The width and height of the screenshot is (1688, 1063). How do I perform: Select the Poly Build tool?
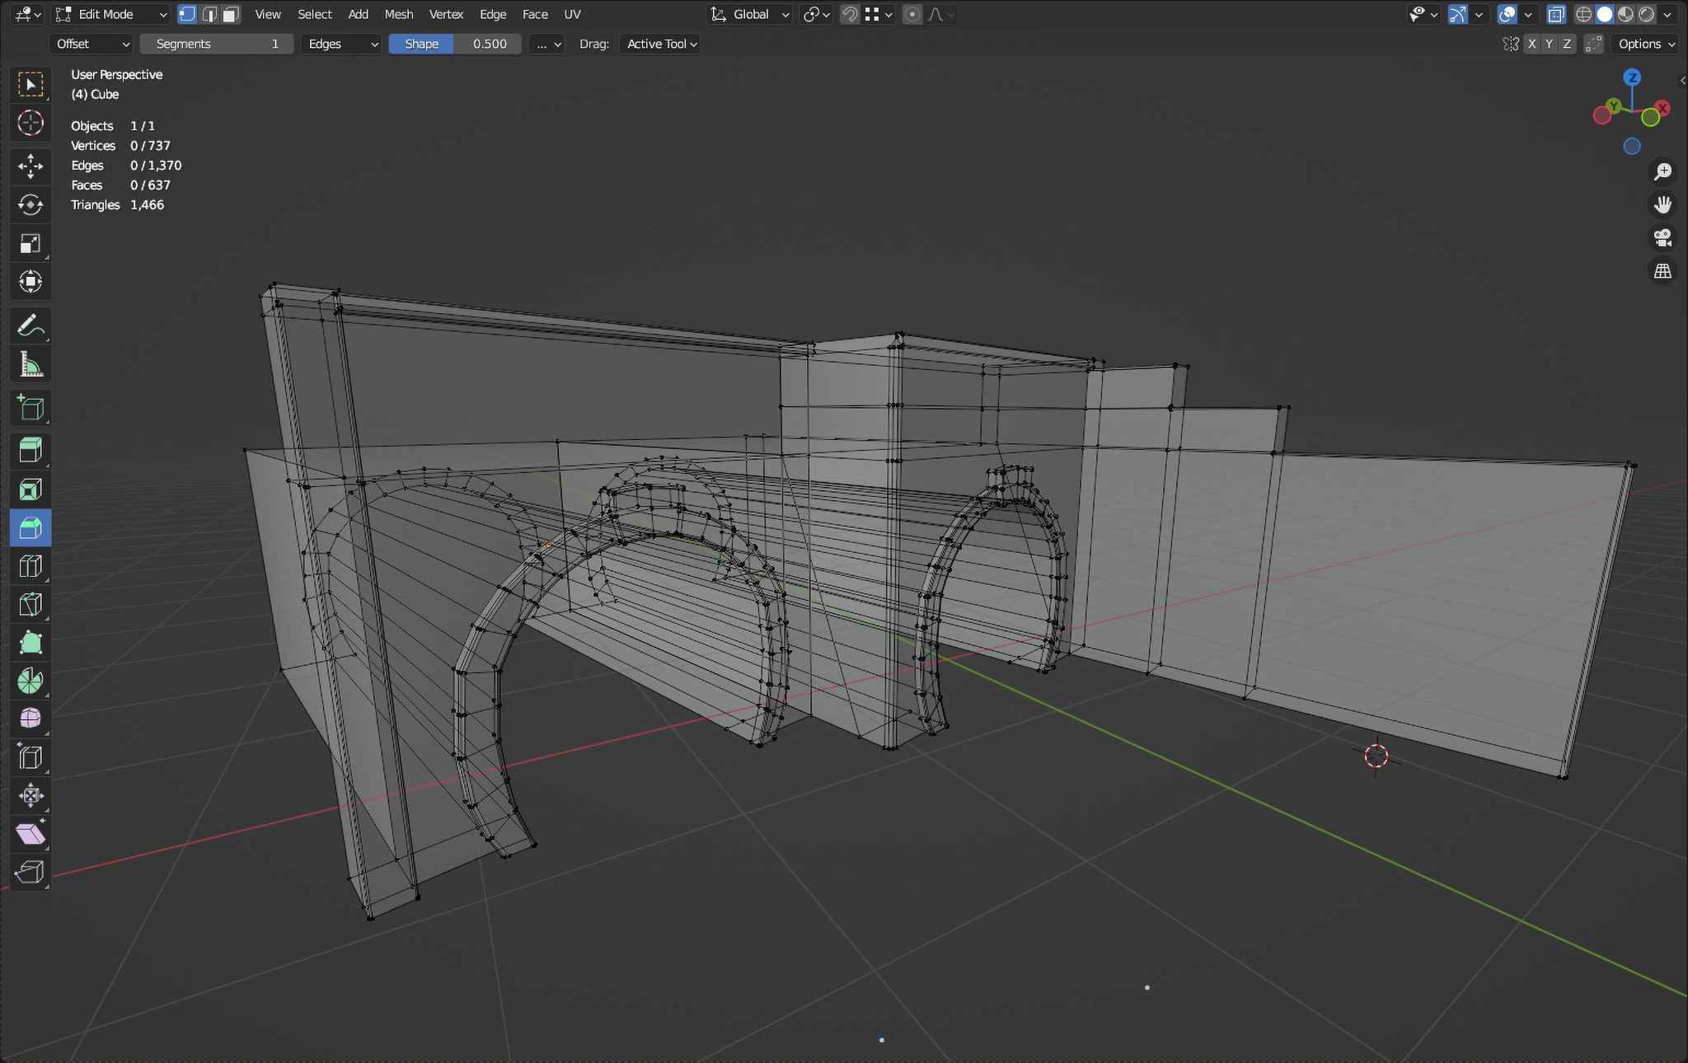[30, 643]
